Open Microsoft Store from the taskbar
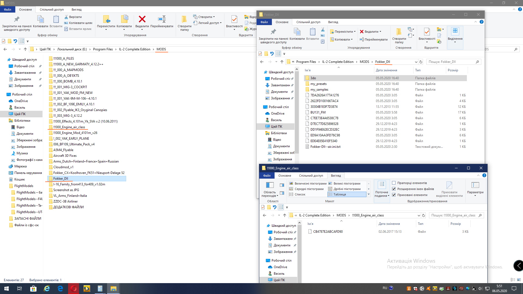The image size is (523, 294). 33,289
